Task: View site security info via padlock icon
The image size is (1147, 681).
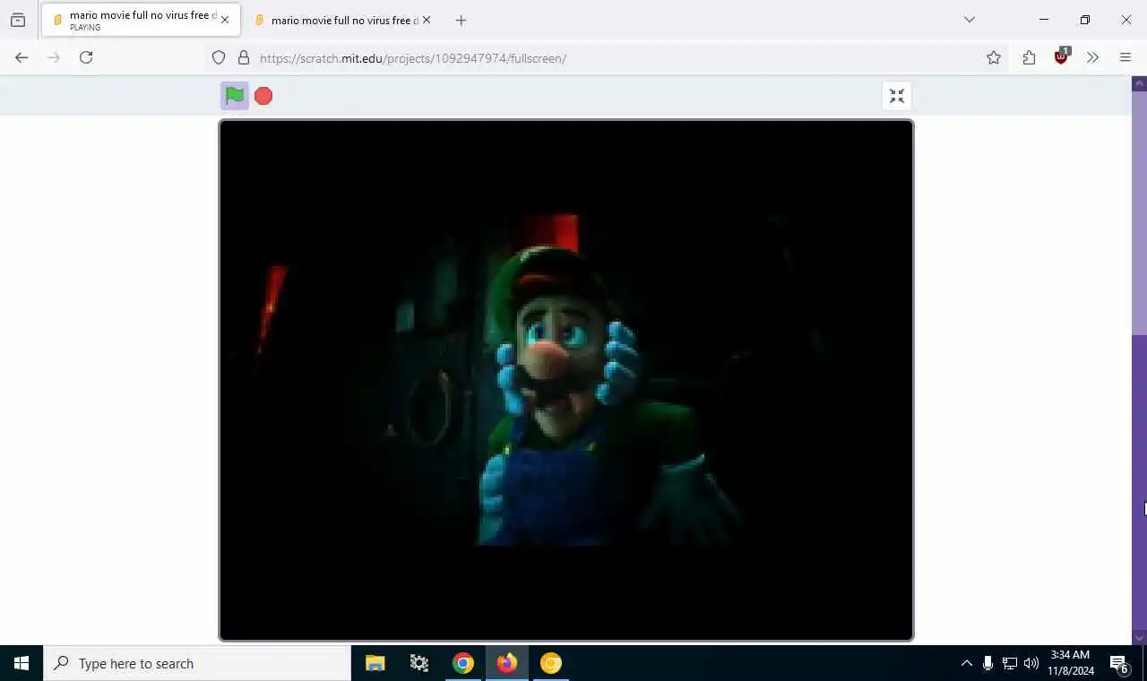Action: [243, 58]
